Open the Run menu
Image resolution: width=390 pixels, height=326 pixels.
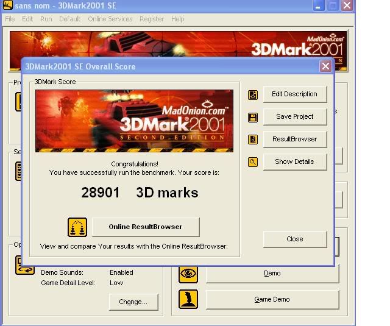(46, 19)
